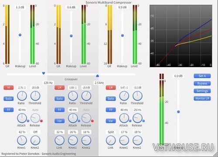Click the mid band Knee2 knob
The width and height of the screenshot is (218, 157).
[86, 140]
